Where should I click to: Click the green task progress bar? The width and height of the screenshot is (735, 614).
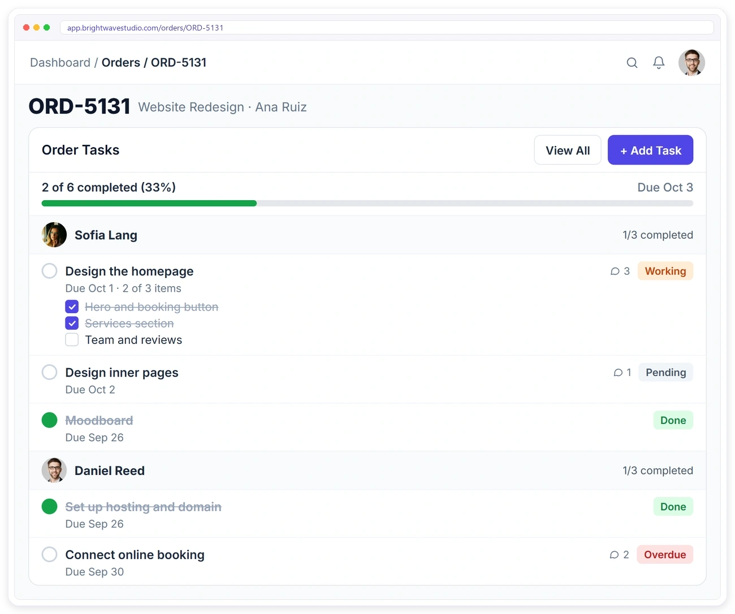pos(149,203)
